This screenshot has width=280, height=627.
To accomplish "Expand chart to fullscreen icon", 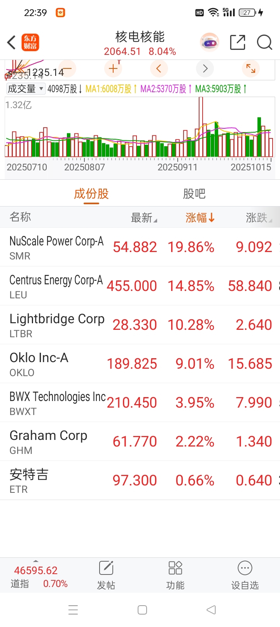I will coord(251,69).
